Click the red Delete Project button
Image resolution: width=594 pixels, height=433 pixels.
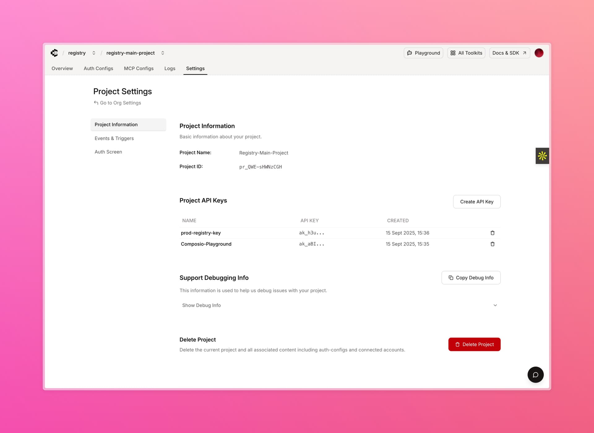[x=474, y=344]
